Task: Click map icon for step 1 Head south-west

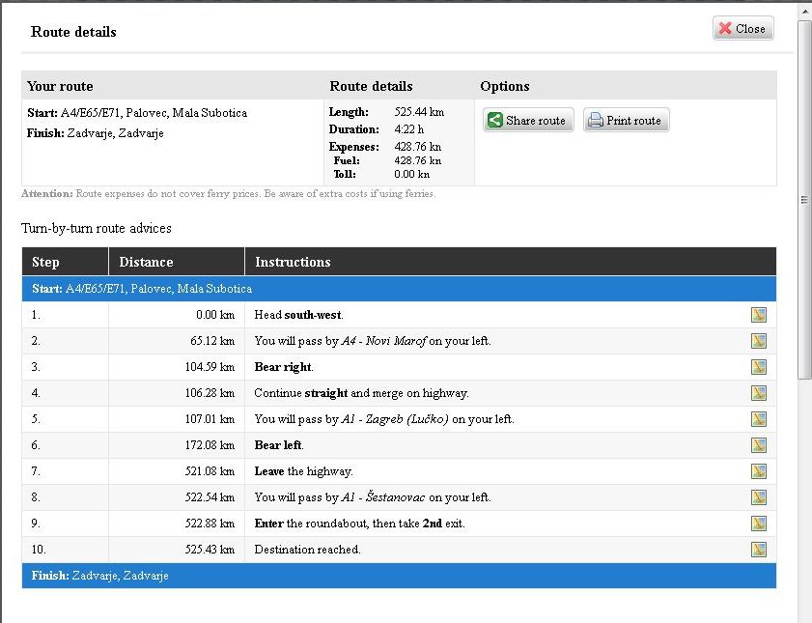Action: [x=759, y=315]
